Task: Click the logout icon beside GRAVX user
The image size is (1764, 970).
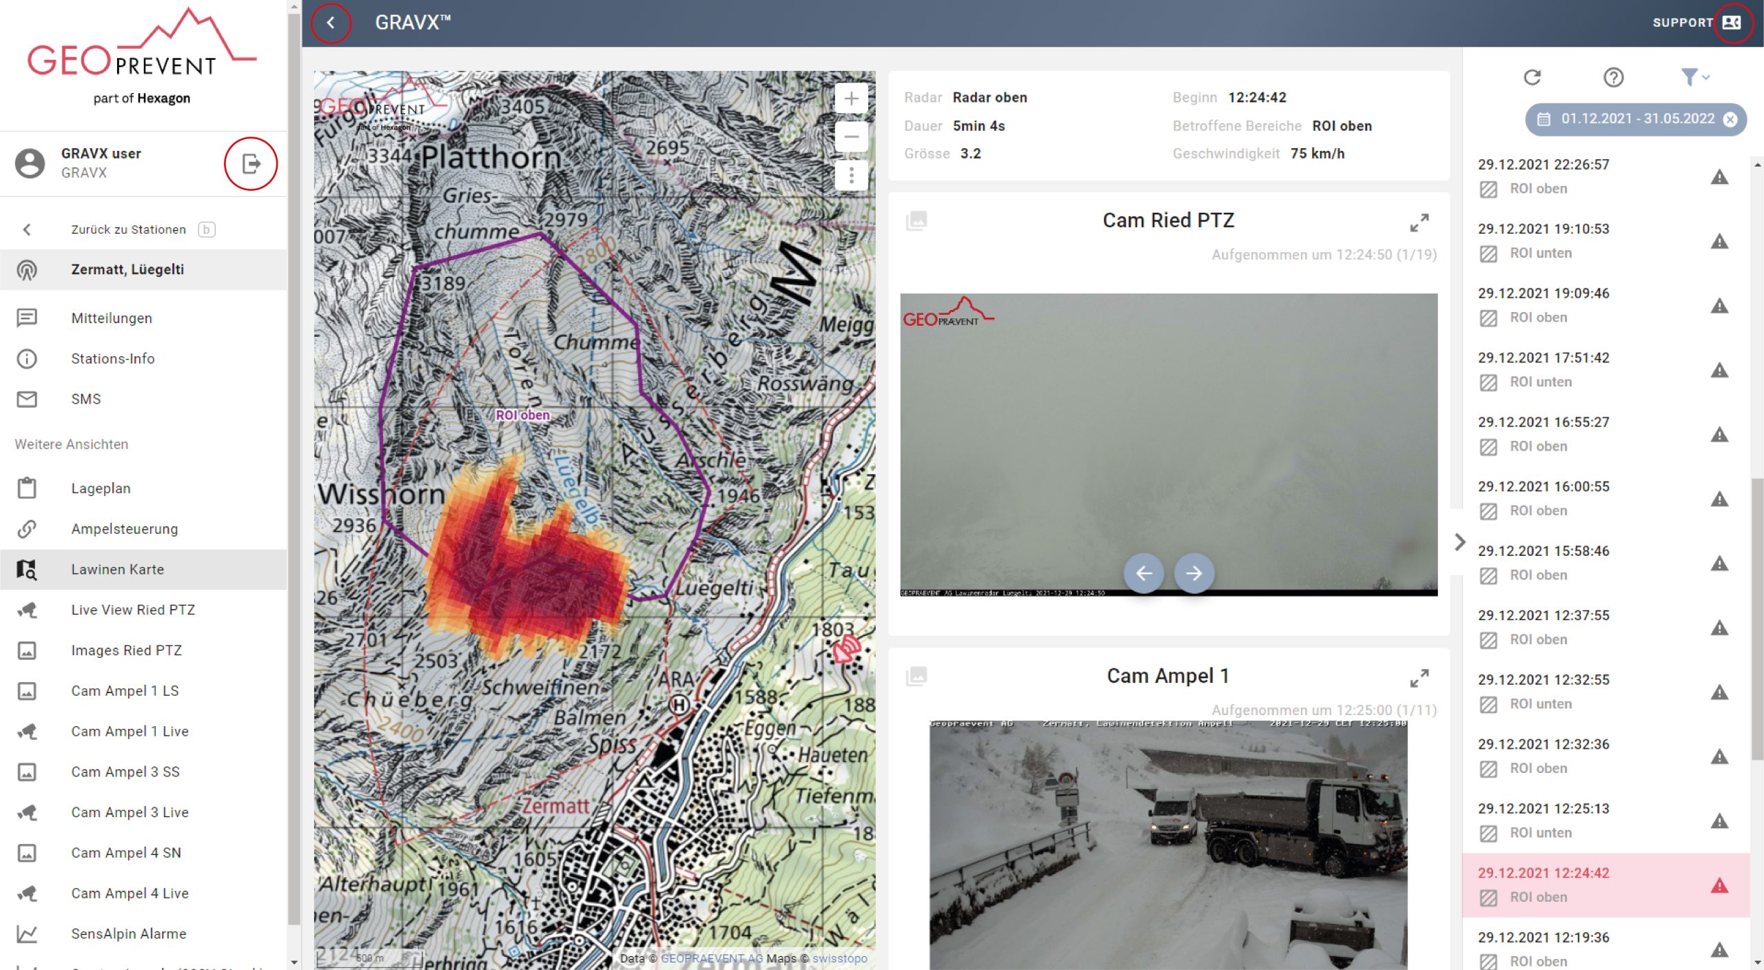Action: tap(251, 164)
